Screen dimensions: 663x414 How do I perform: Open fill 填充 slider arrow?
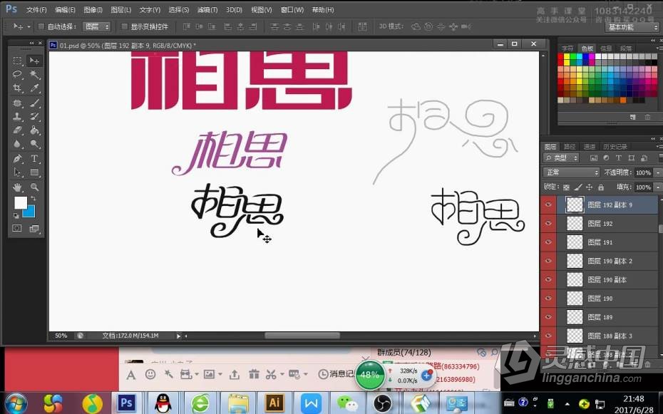(657, 187)
